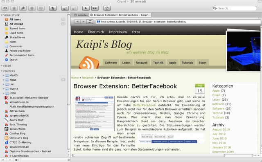This screenshot has height=162, width=262.
Task: Click the Netzwelt breadcrumb link
Action: [x=88, y=78]
